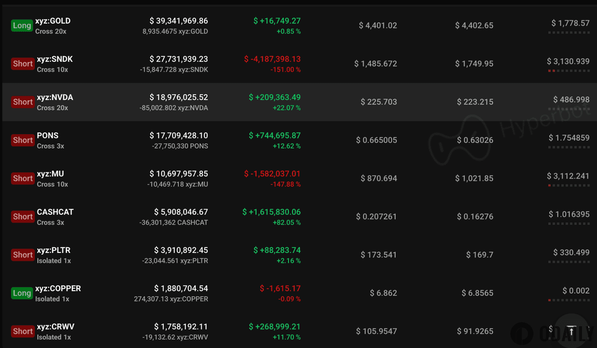This screenshot has width=597, height=348.
Task: Click the PnL $ +268,999.21
Action: [275, 326]
